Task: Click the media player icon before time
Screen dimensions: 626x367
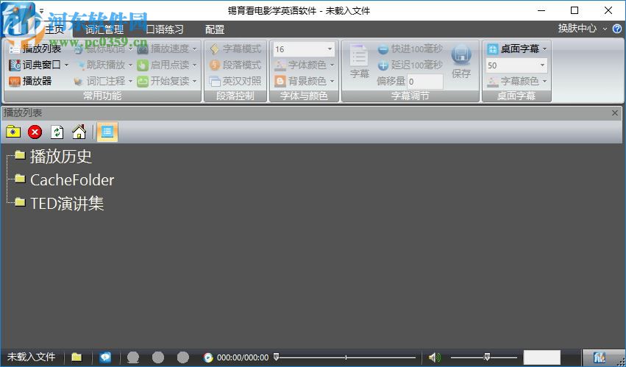Action: [208, 357]
